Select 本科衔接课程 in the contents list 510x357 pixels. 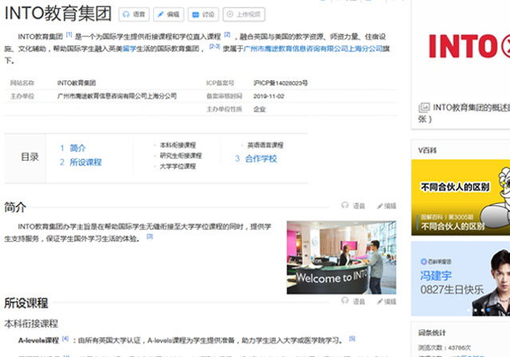point(177,146)
